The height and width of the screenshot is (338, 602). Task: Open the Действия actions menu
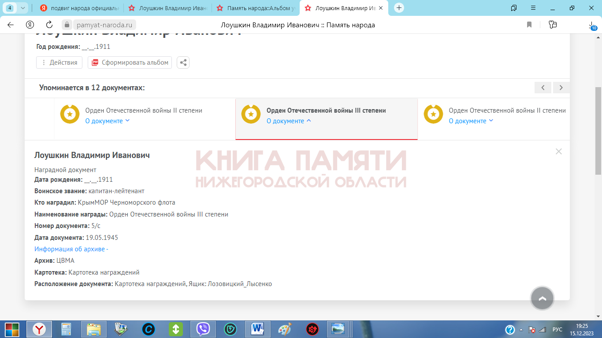(59, 62)
